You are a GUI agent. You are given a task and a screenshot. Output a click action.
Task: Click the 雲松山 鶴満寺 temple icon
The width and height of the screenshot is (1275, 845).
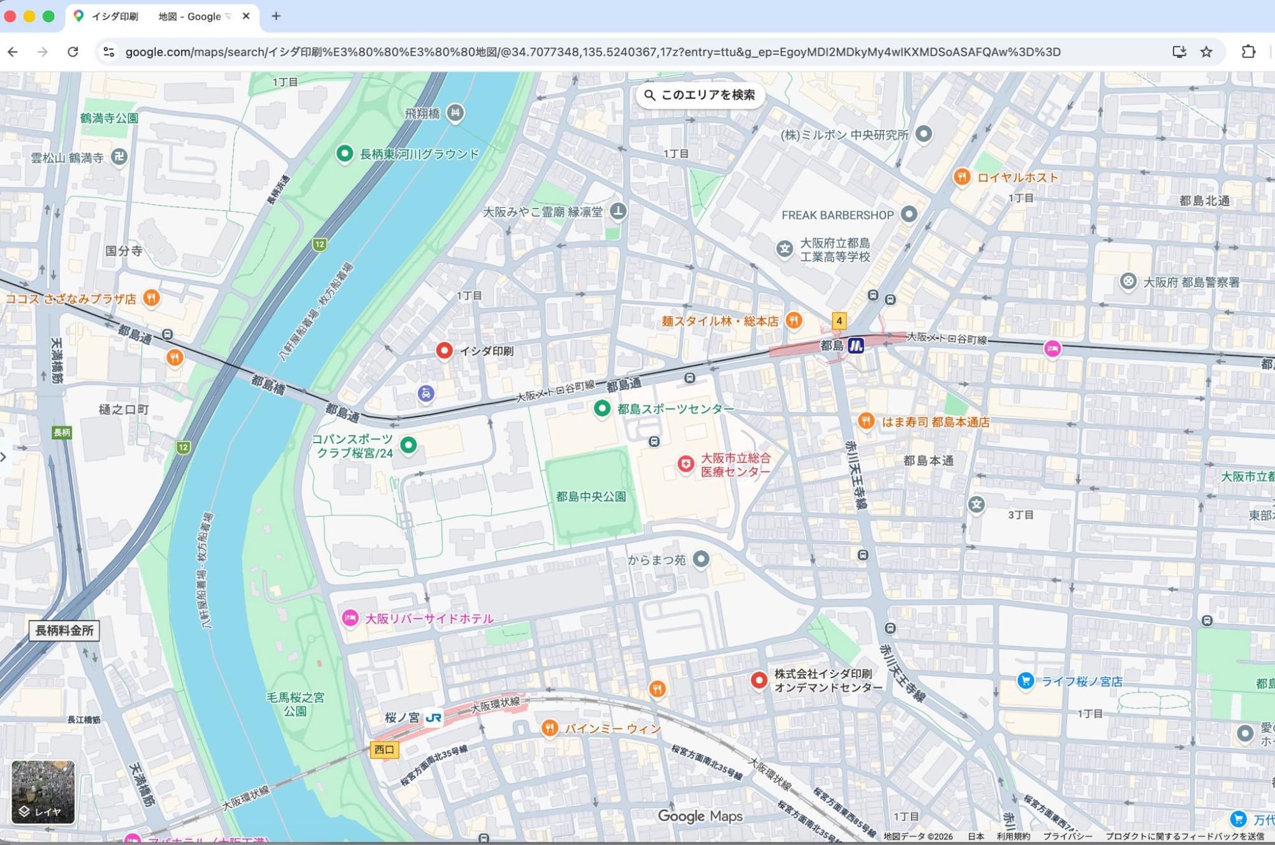pyautogui.click(x=119, y=156)
